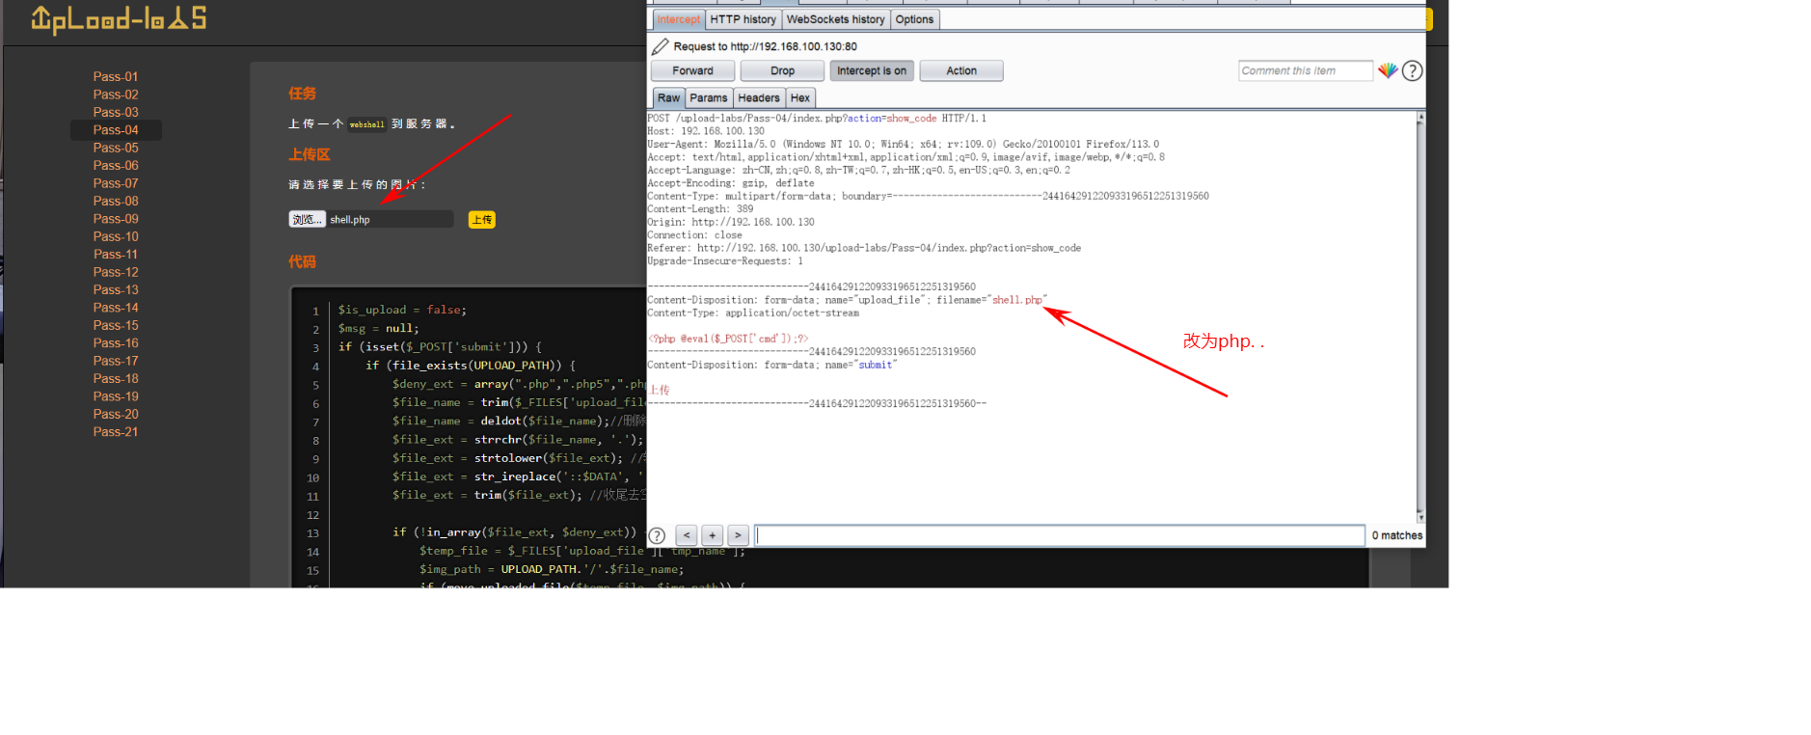This screenshot has height=735, width=1811.
Task: Switch to the HTTP history tab
Action: [743, 19]
